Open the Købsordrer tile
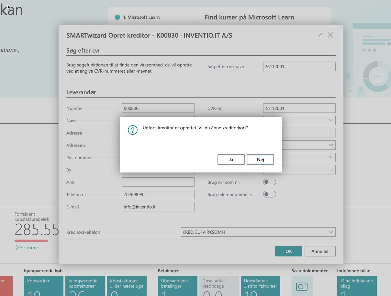Screen dimensions: 391x296 (x=43, y=286)
